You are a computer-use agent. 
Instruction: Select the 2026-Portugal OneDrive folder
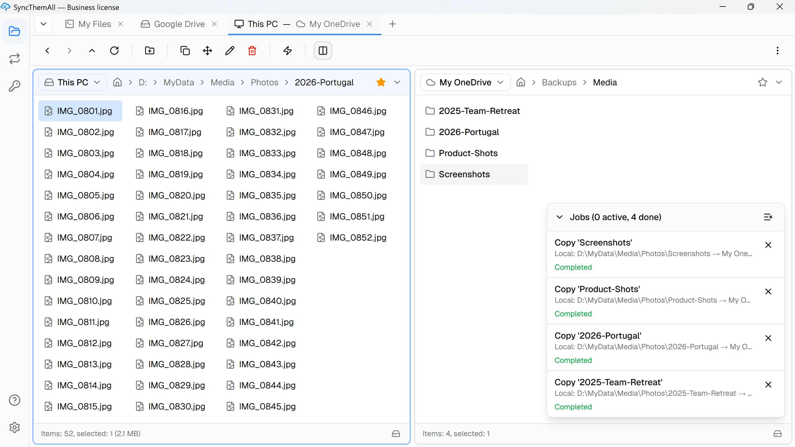click(x=474, y=132)
